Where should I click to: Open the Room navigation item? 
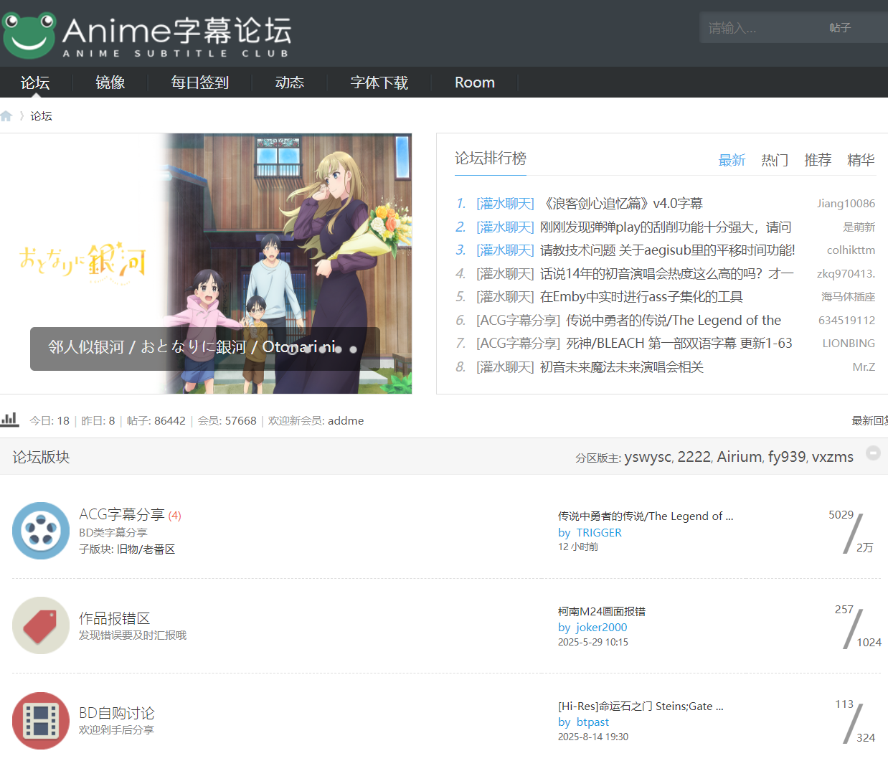coord(474,82)
